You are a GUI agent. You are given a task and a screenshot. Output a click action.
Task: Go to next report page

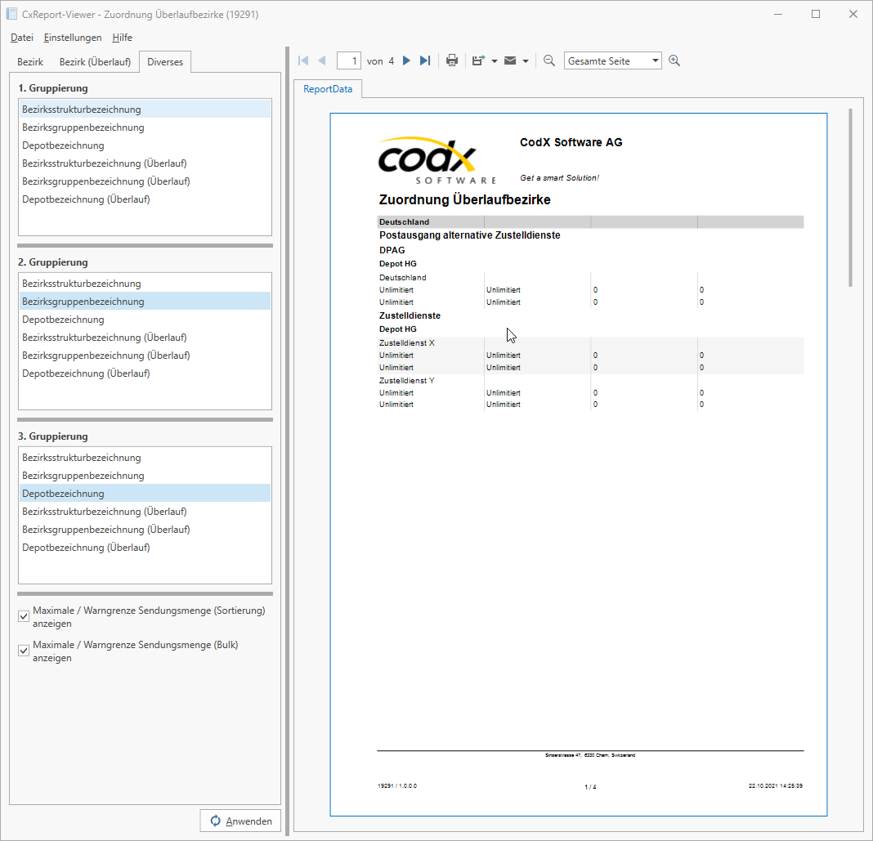click(x=406, y=60)
